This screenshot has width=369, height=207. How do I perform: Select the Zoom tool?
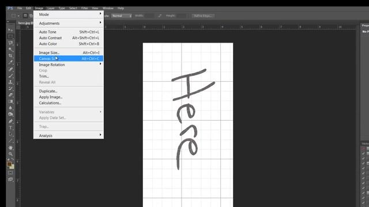[x=10, y=154]
